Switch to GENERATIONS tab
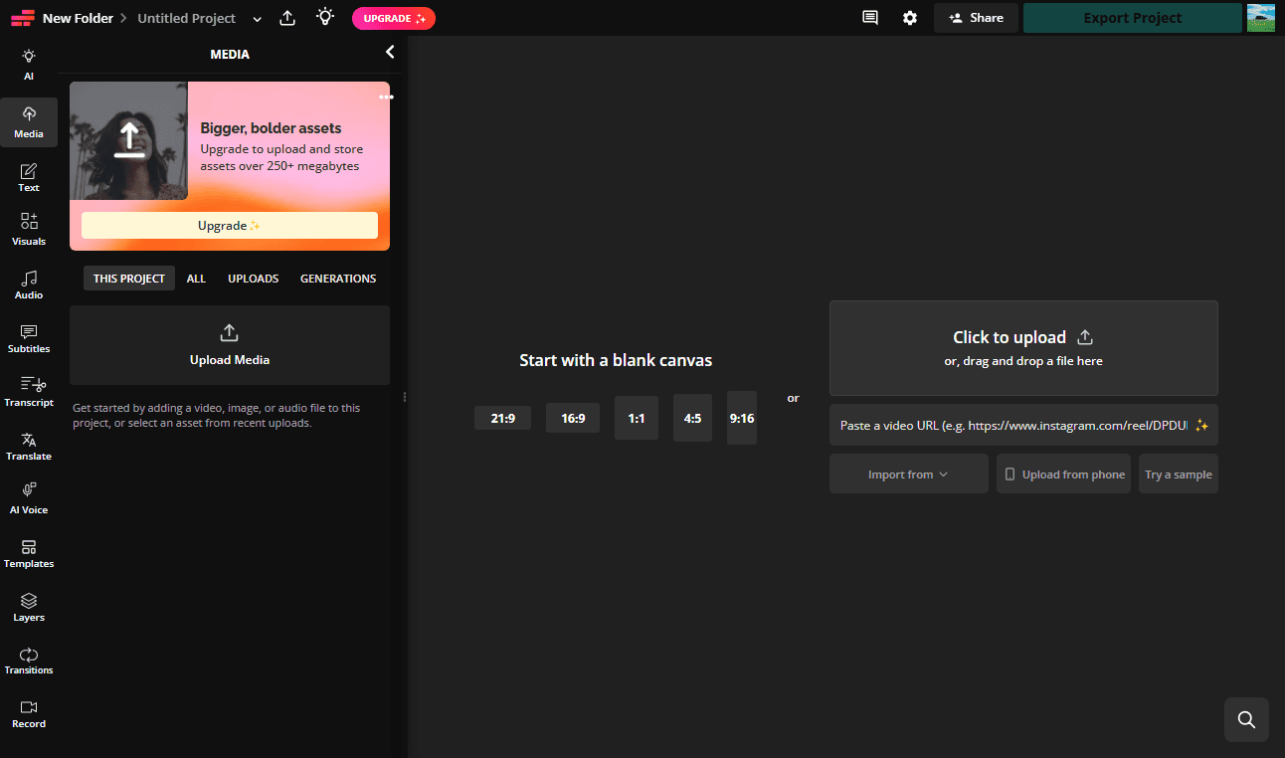This screenshot has width=1285, height=758. (338, 279)
